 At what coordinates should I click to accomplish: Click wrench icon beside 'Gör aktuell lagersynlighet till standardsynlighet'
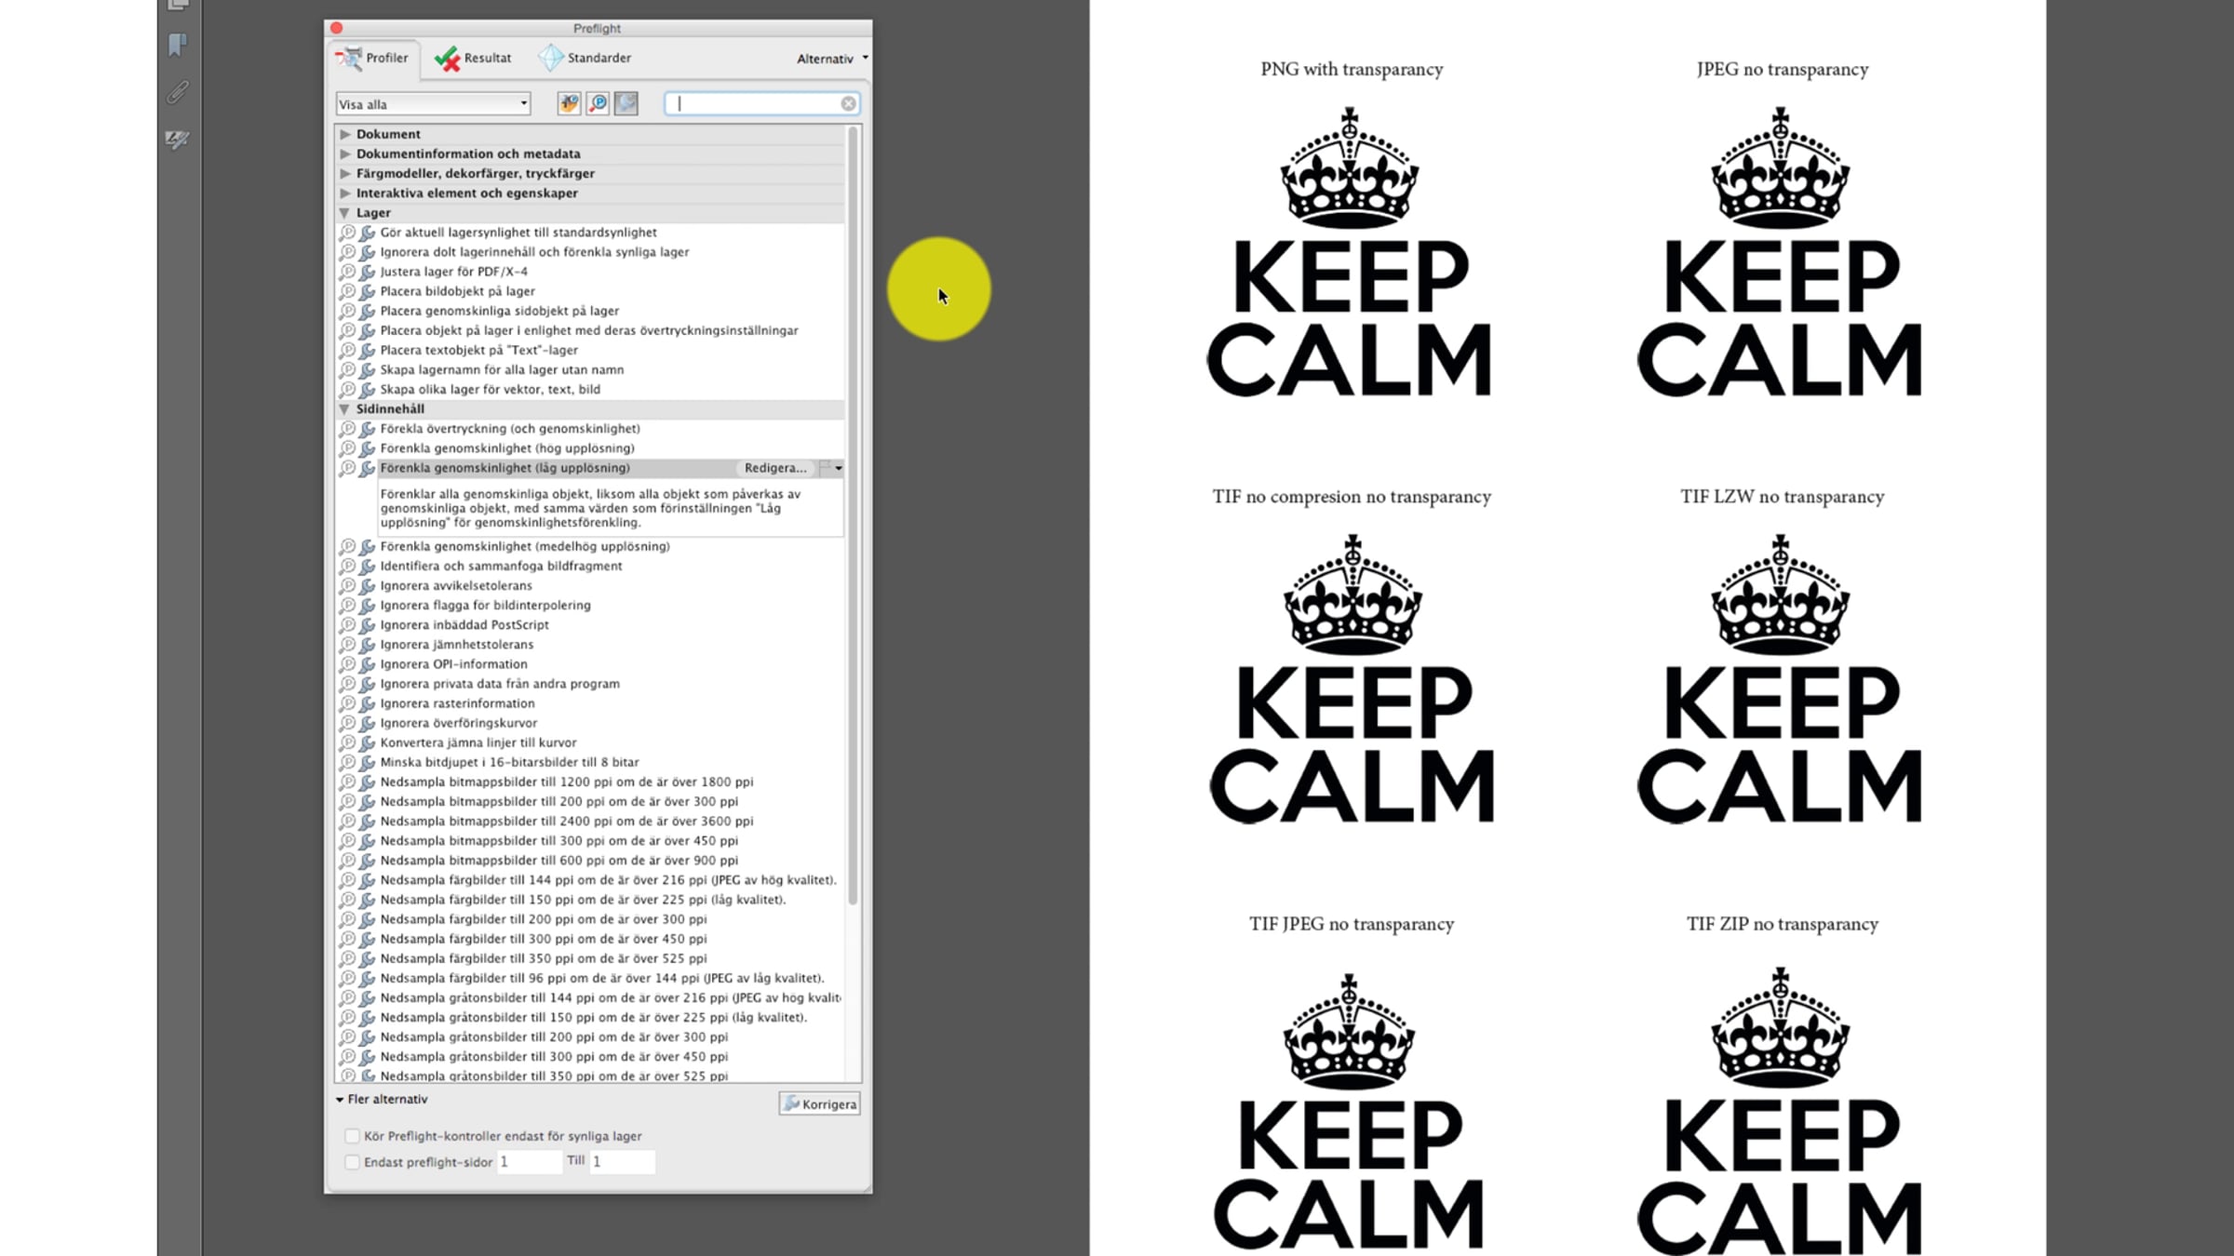click(368, 233)
